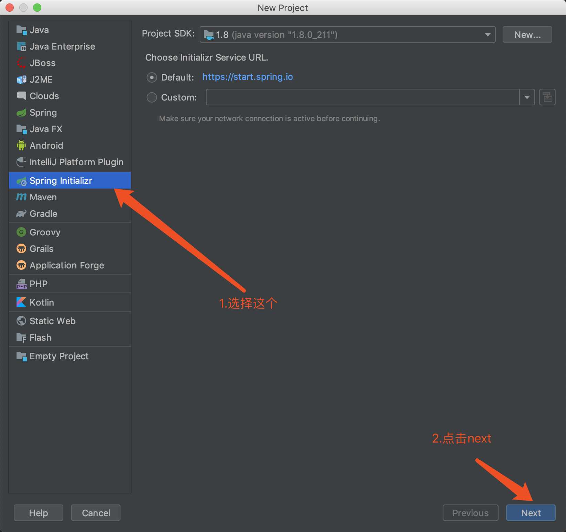This screenshot has width=566, height=532.
Task: Click the Java folder icon in project list
Action: pyautogui.click(x=21, y=30)
